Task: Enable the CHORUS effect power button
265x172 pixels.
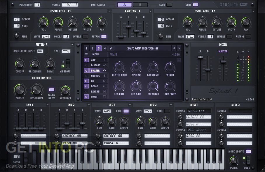Action: pos(86,76)
